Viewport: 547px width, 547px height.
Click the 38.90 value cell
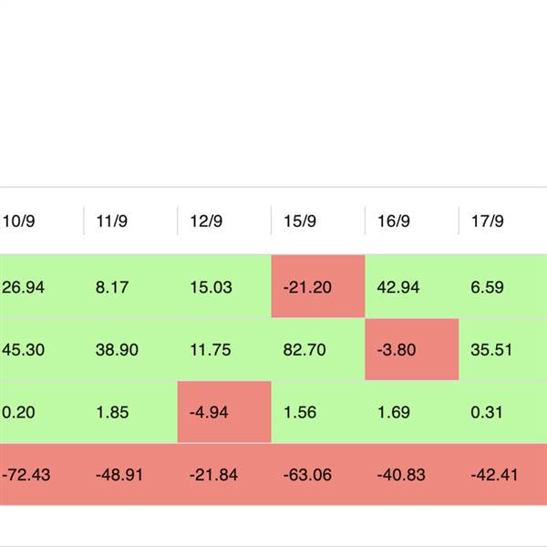pos(129,349)
